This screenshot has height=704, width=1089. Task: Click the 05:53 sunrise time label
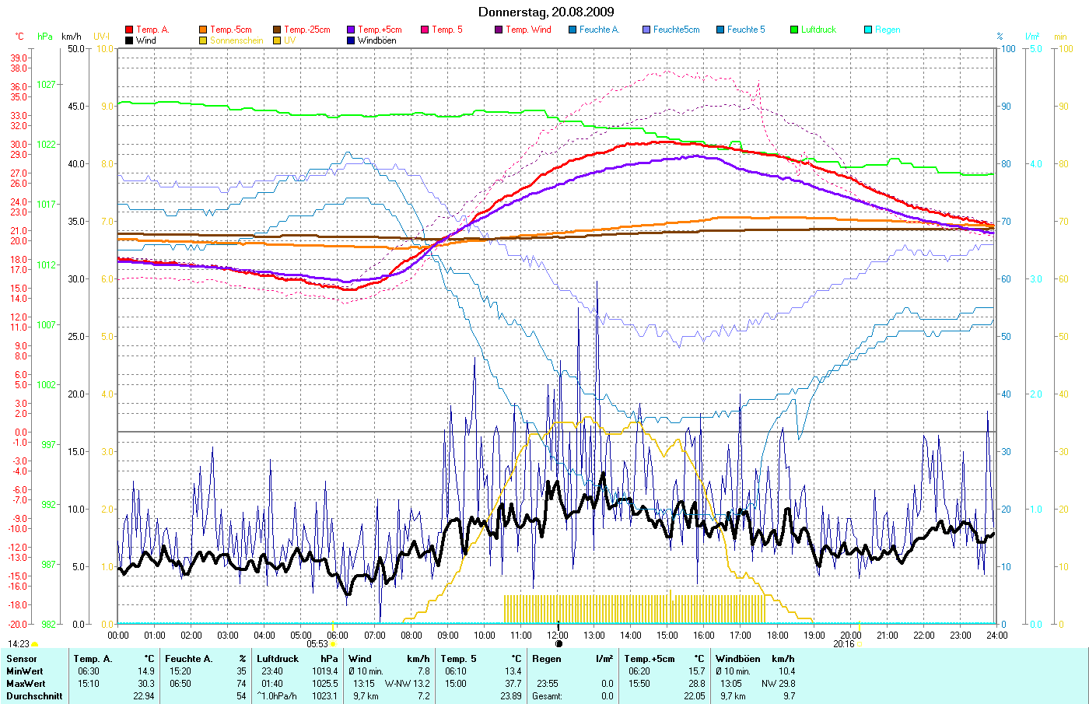pyautogui.click(x=317, y=644)
